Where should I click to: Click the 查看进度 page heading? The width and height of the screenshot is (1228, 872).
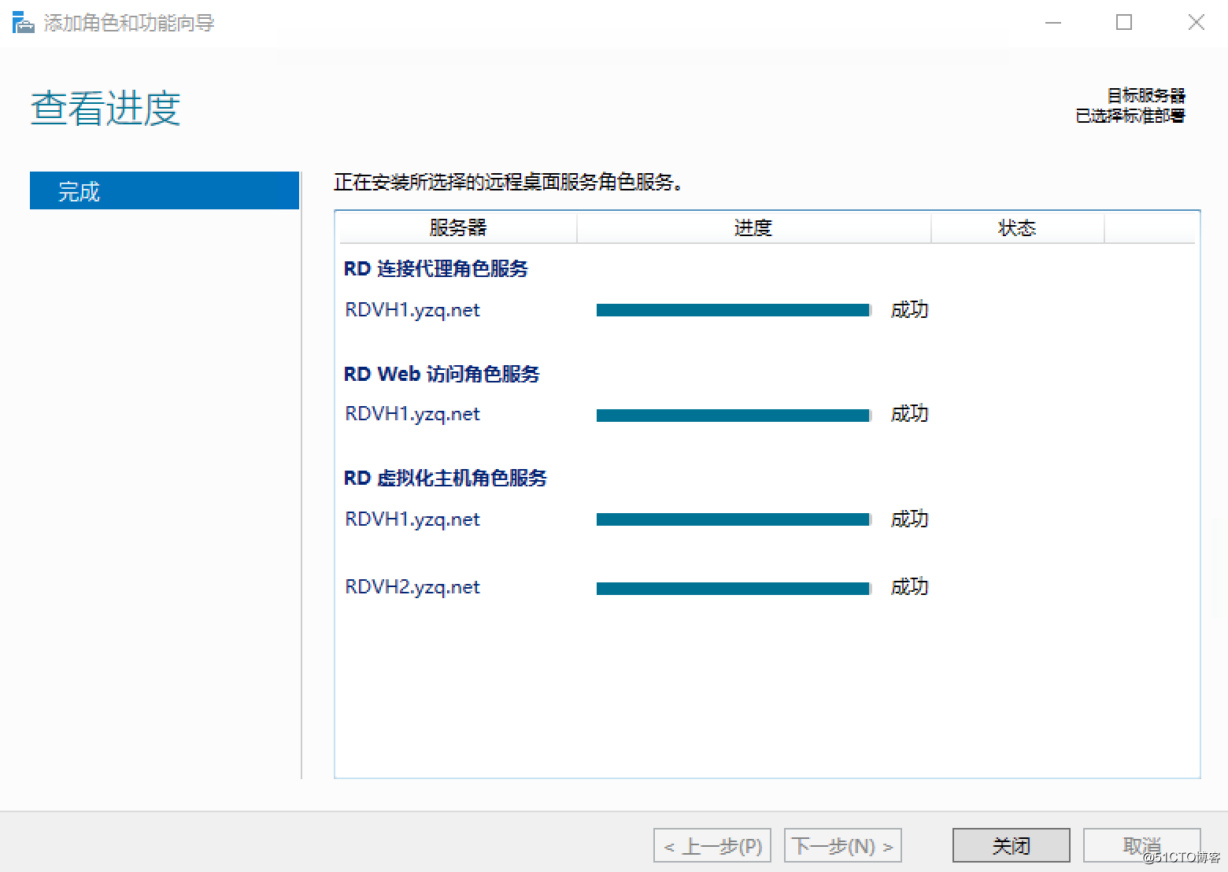[105, 108]
